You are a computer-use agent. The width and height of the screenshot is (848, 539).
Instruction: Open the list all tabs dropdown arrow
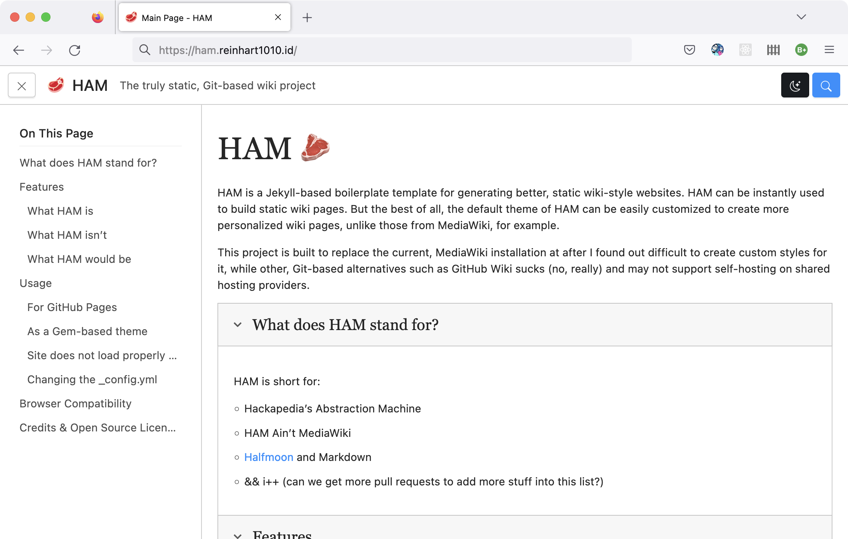(x=801, y=17)
